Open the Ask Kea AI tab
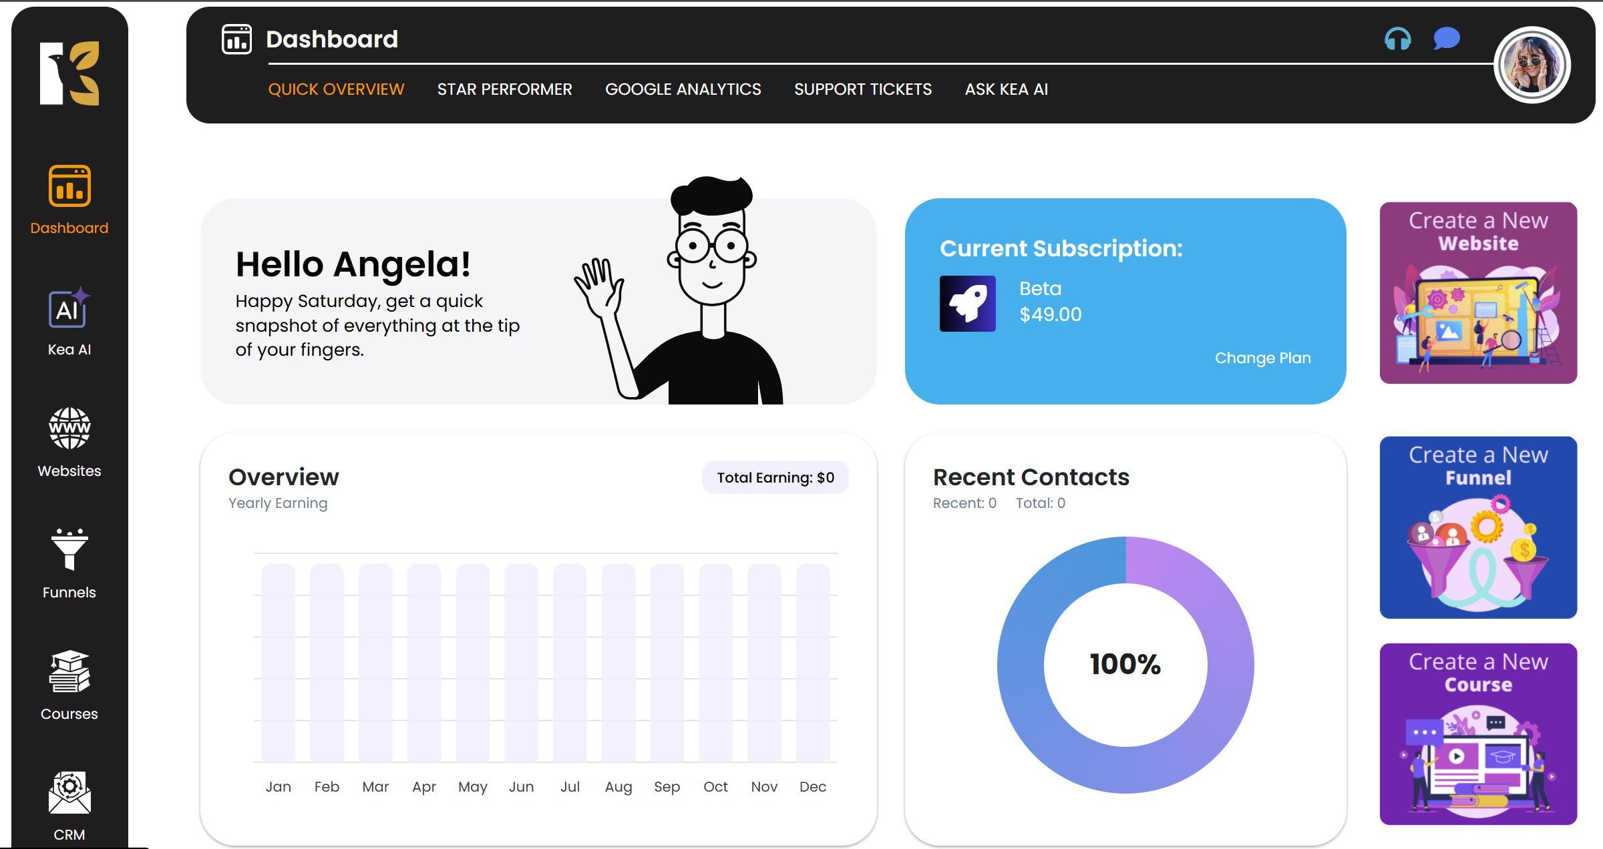 [x=1006, y=89]
